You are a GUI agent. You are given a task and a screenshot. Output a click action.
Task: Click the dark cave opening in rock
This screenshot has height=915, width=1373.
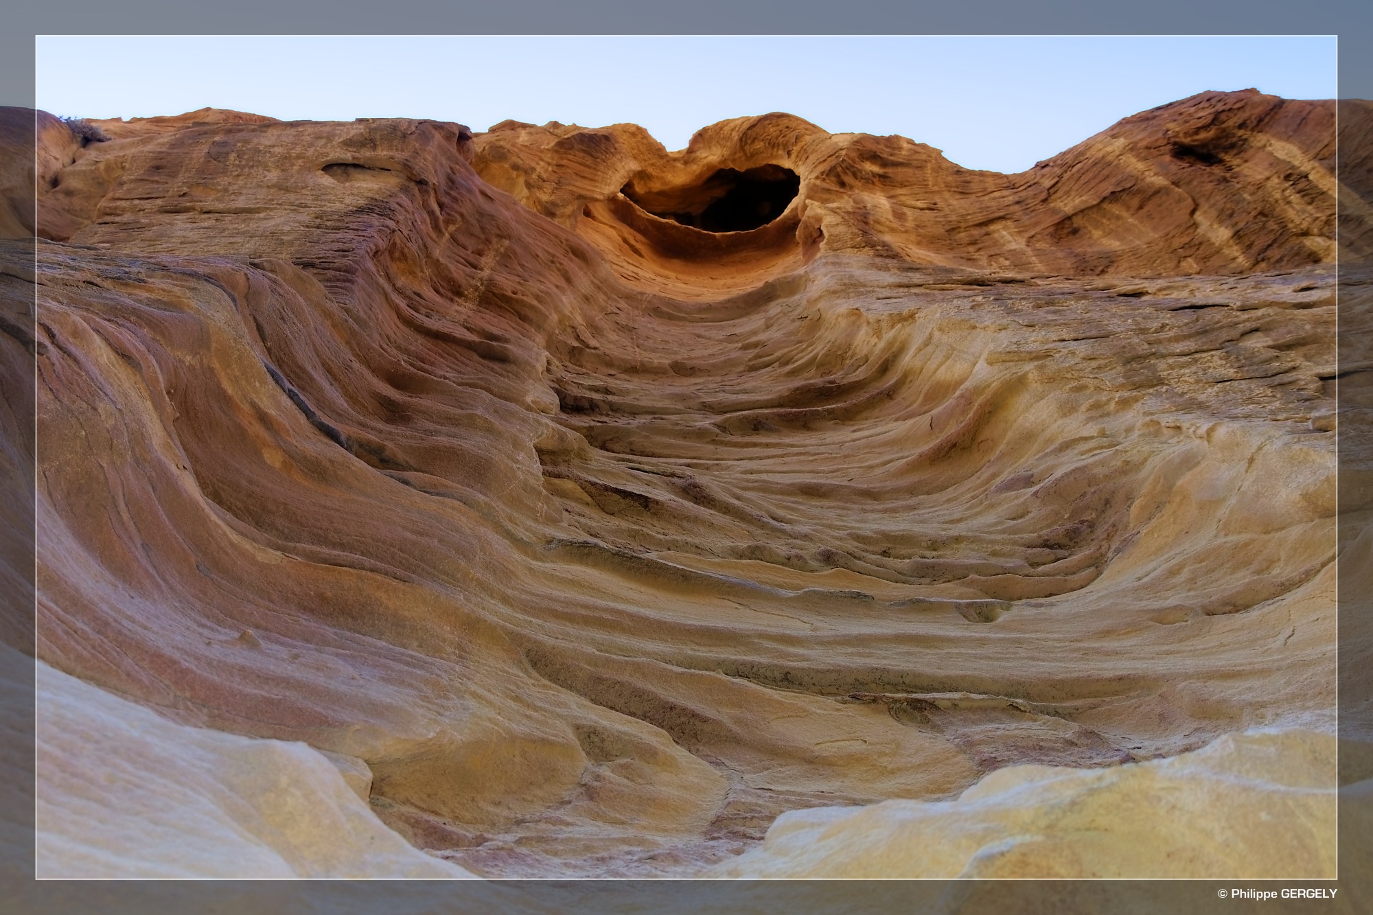click(x=735, y=199)
